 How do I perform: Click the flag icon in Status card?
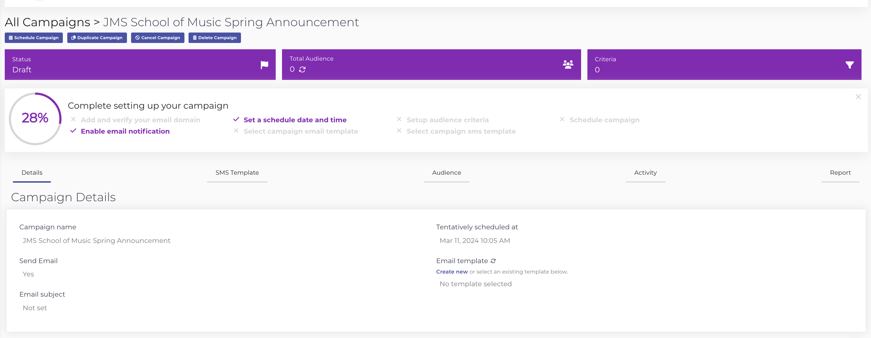[264, 65]
